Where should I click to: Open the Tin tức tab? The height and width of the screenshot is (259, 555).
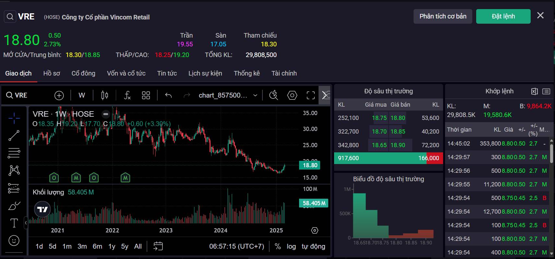(x=167, y=74)
